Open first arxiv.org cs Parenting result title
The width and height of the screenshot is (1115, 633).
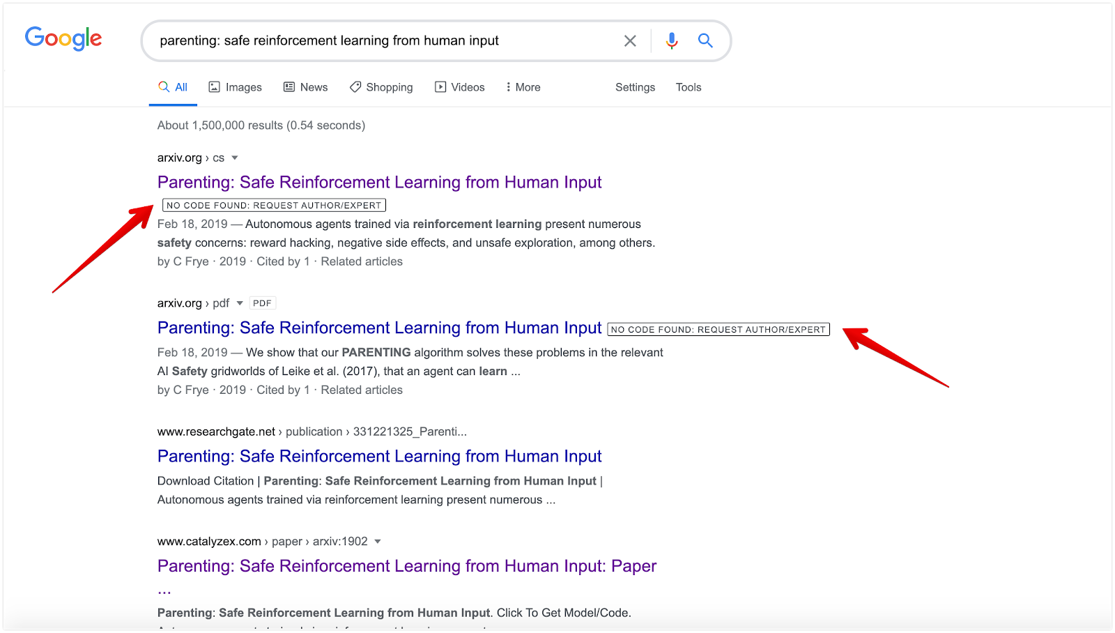pos(379,182)
